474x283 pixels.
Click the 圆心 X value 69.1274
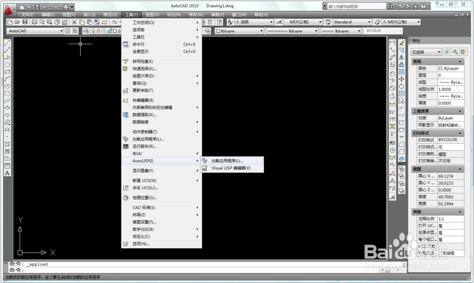(451, 176)
